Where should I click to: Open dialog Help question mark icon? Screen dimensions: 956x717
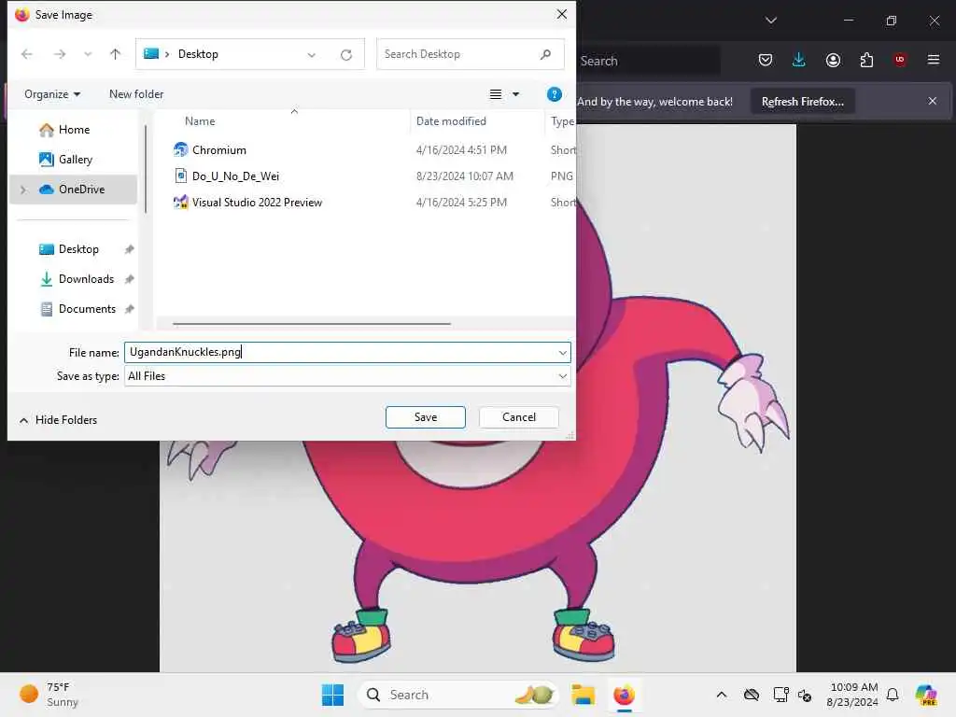click(555, 94)
